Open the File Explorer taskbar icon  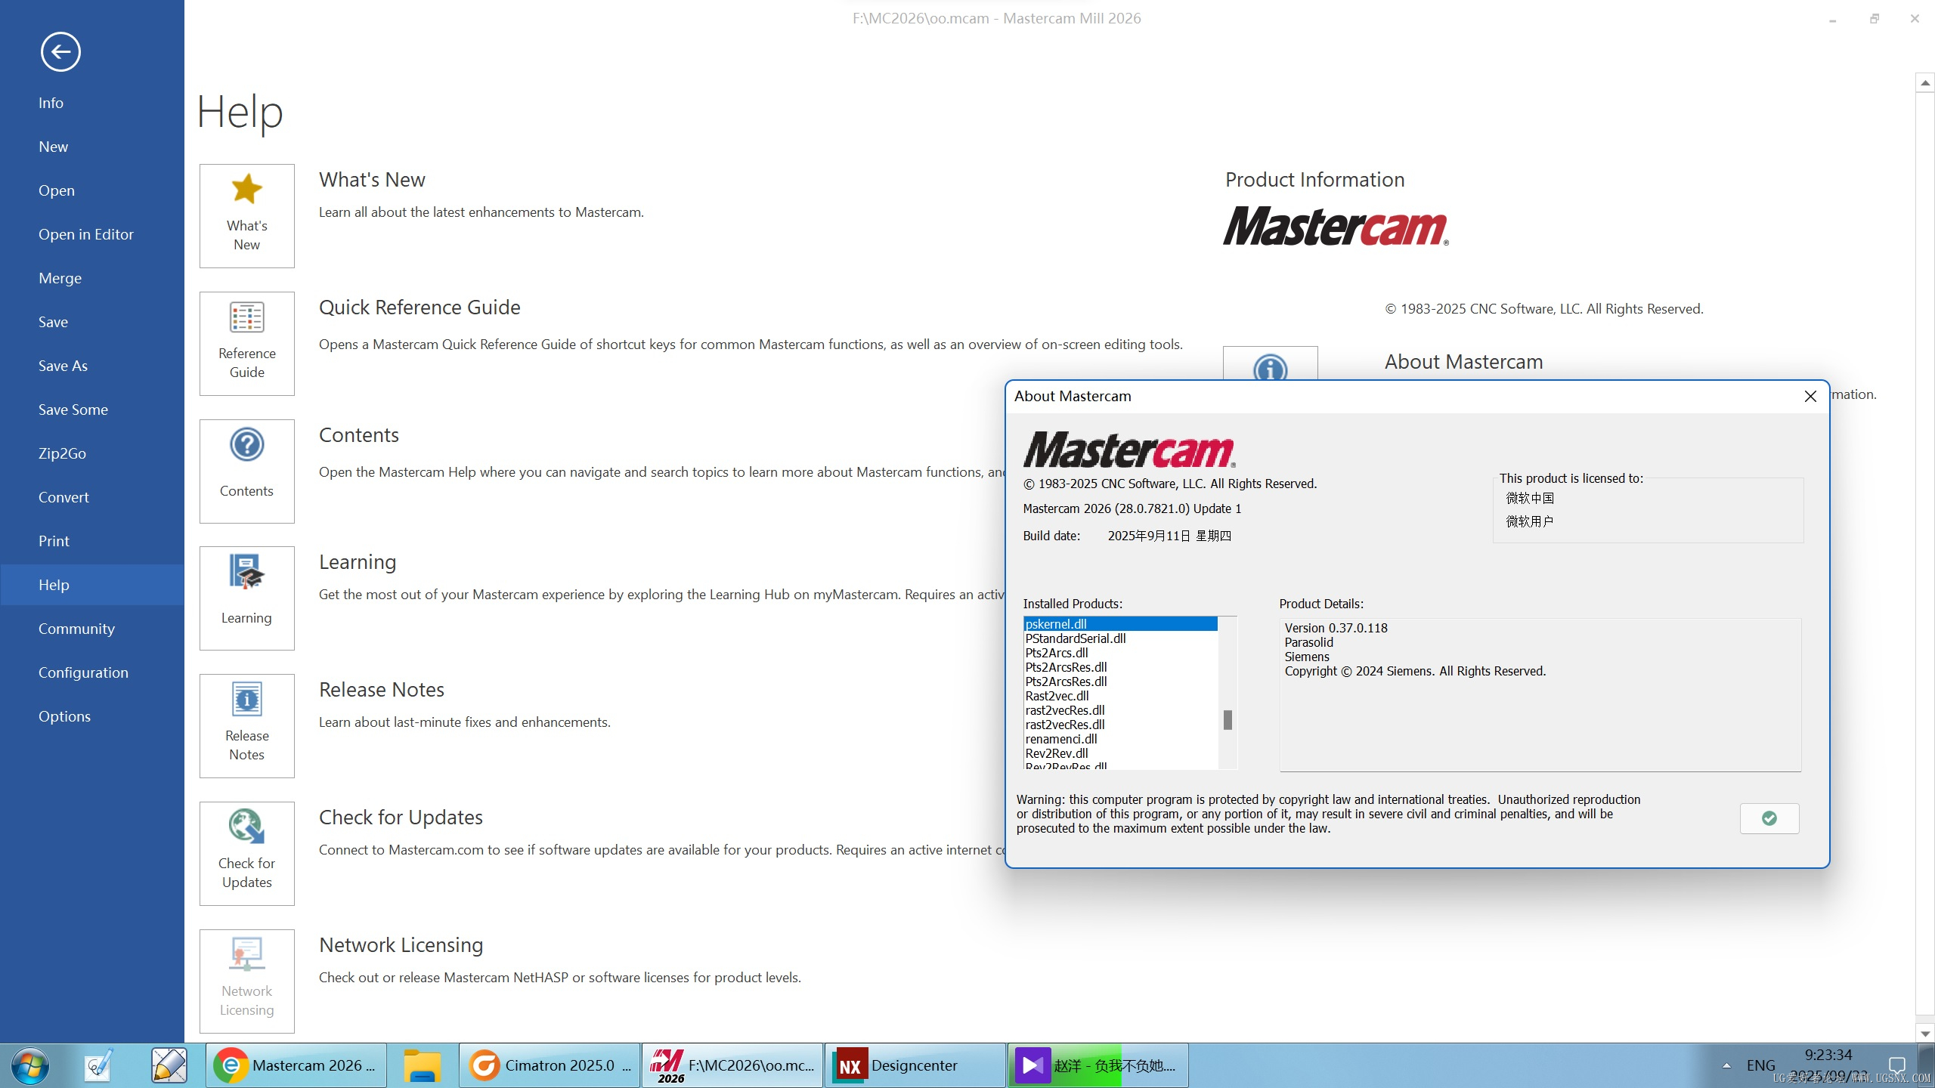[421, 1065]
